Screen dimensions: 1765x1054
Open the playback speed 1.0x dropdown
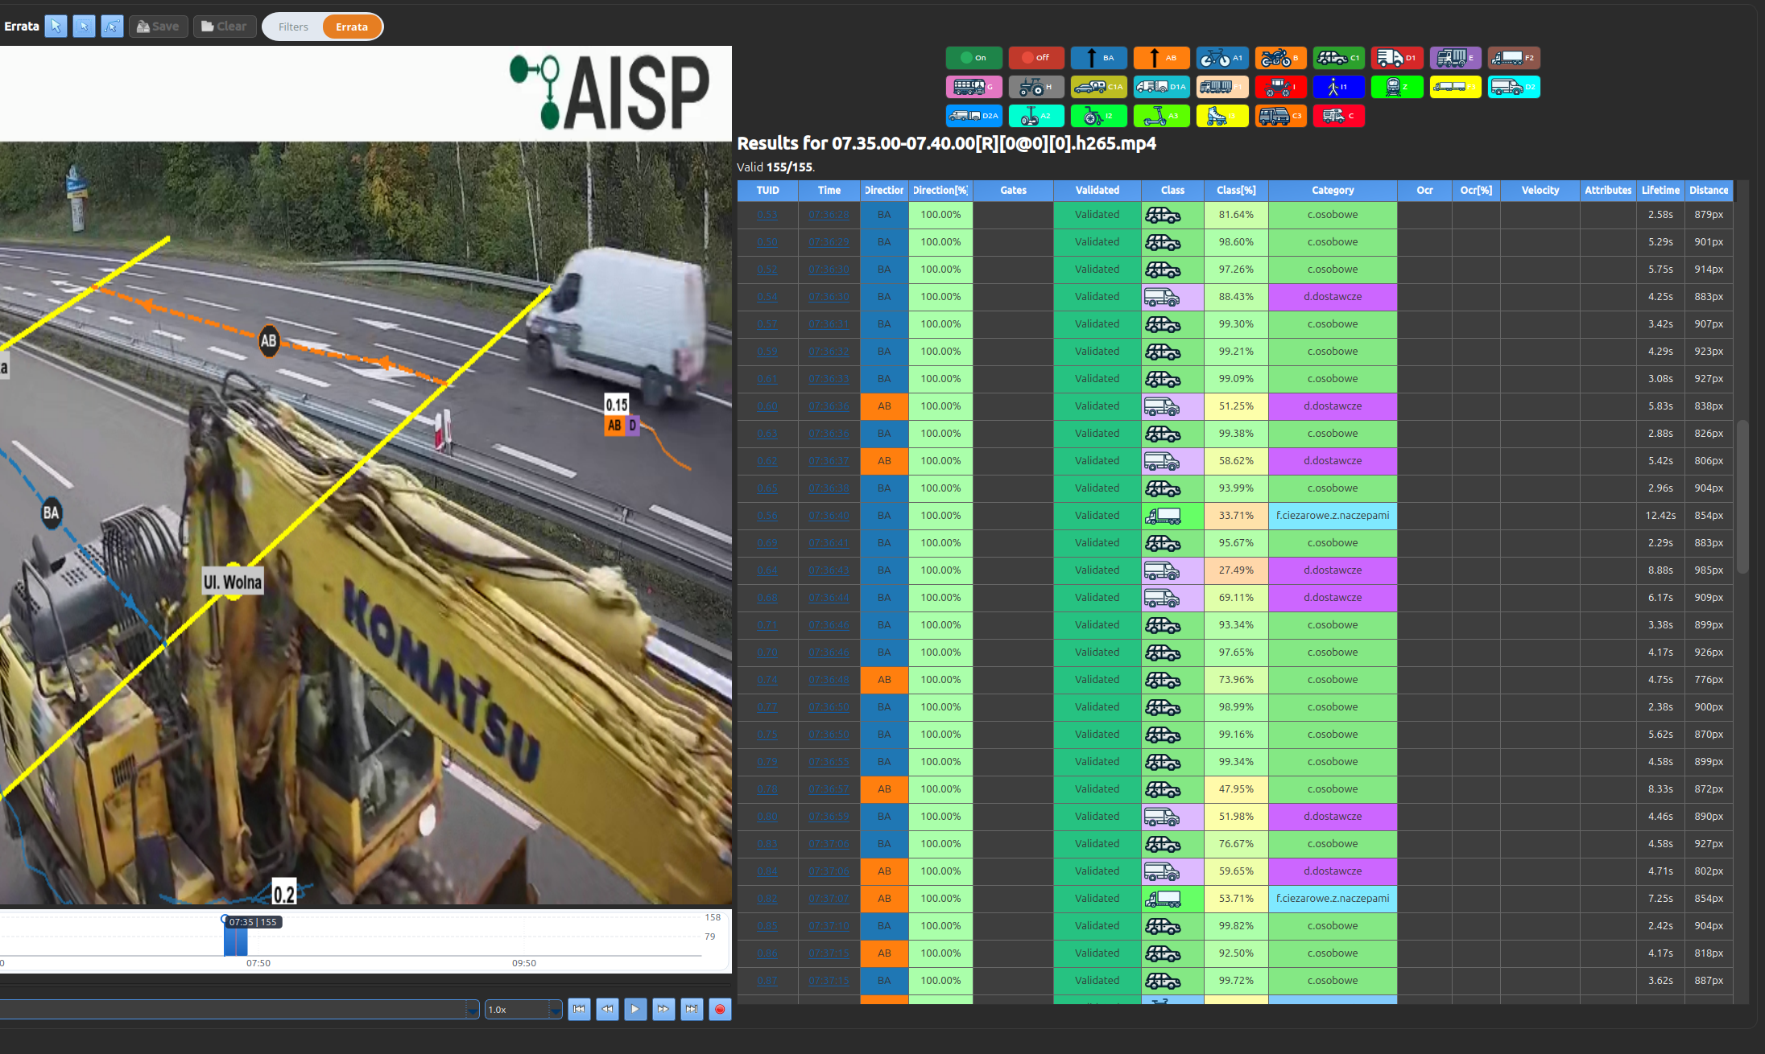click(x=523, y=1009)
